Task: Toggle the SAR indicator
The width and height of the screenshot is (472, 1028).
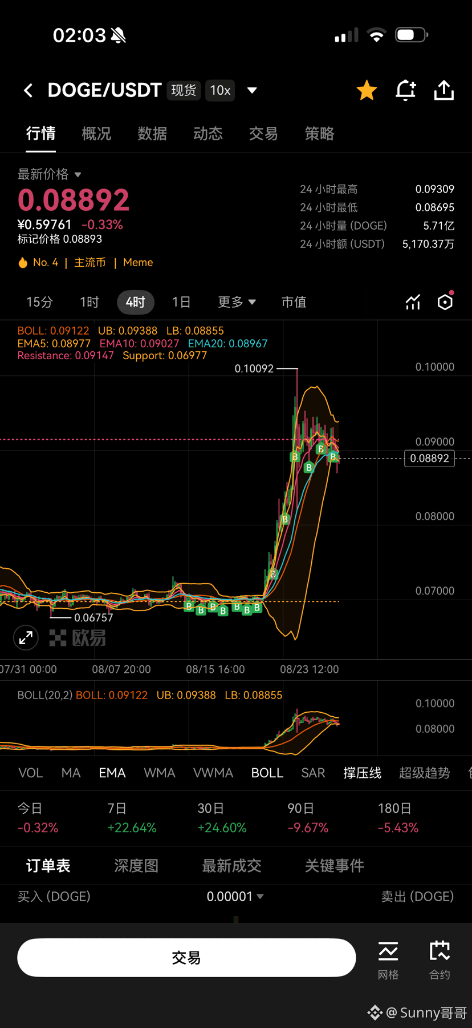Action: 313,773
